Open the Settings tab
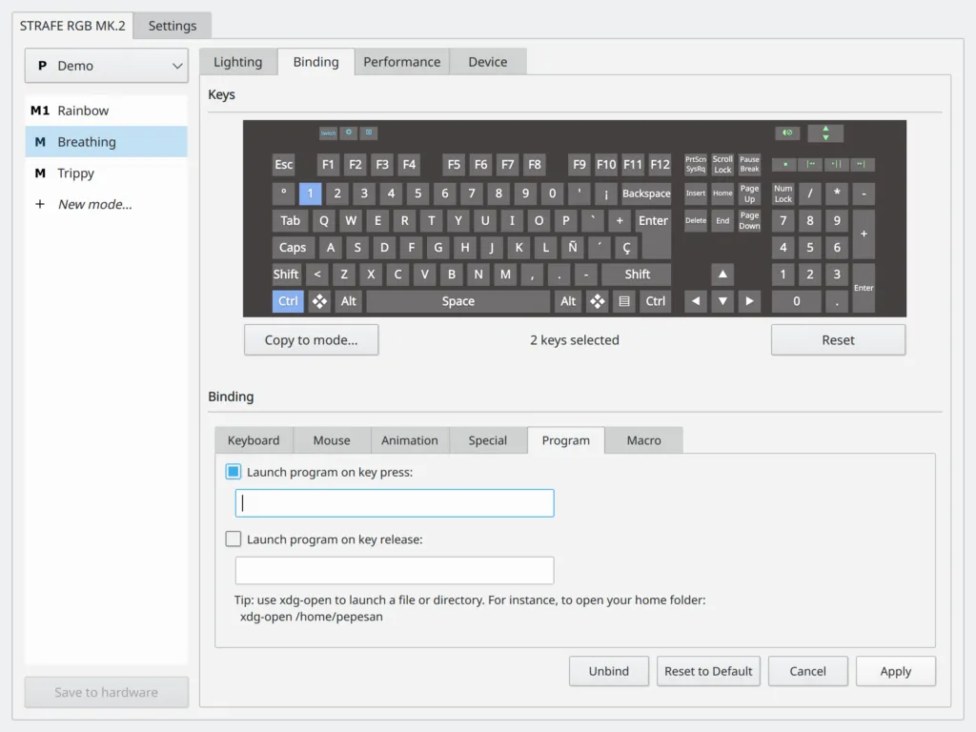 tap(173, 26)
